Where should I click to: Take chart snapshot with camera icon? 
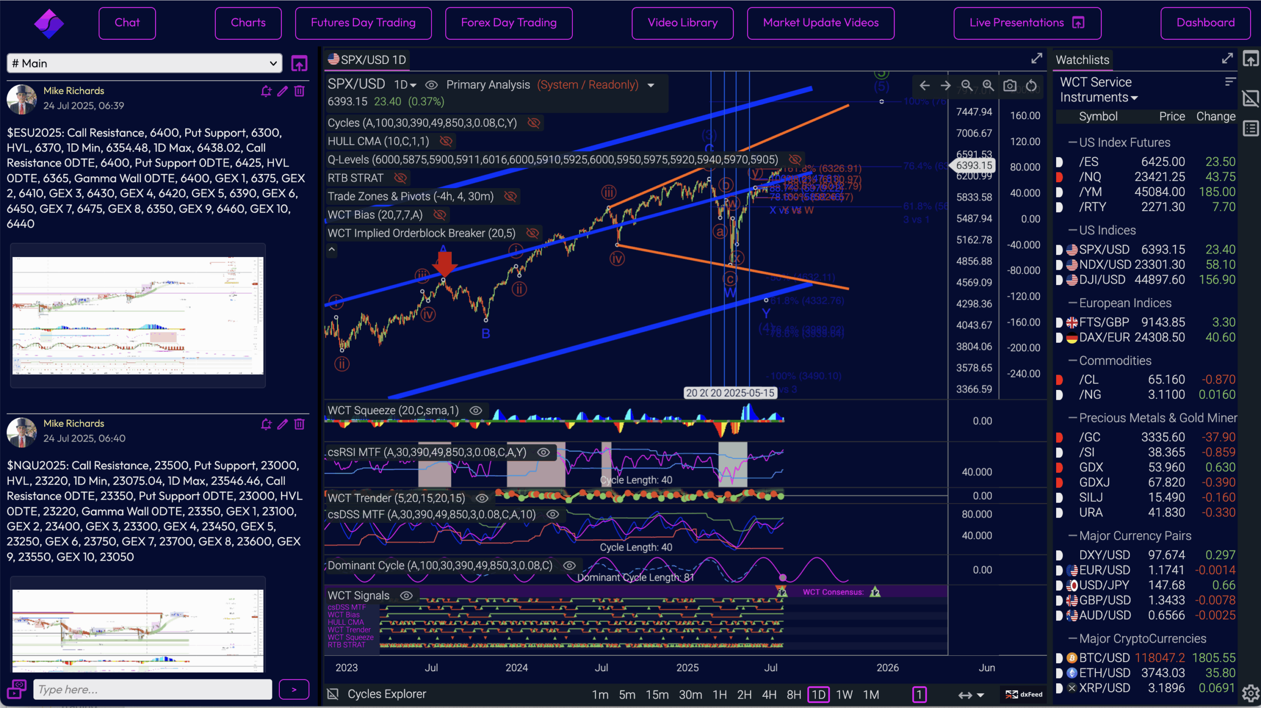[x=1010, y=86]
